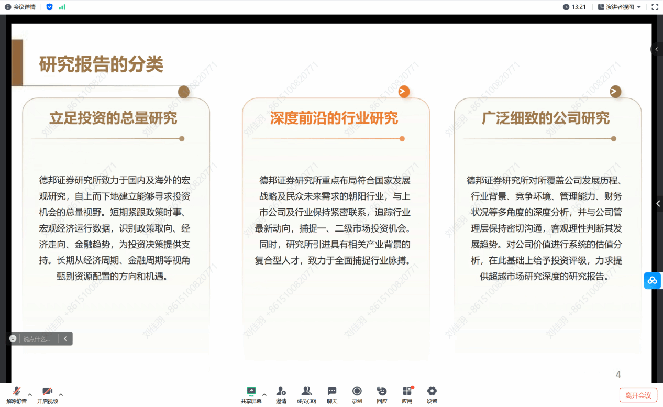Expand the camera options chevron
Screen dimensions: 663x407
[61, 395]
